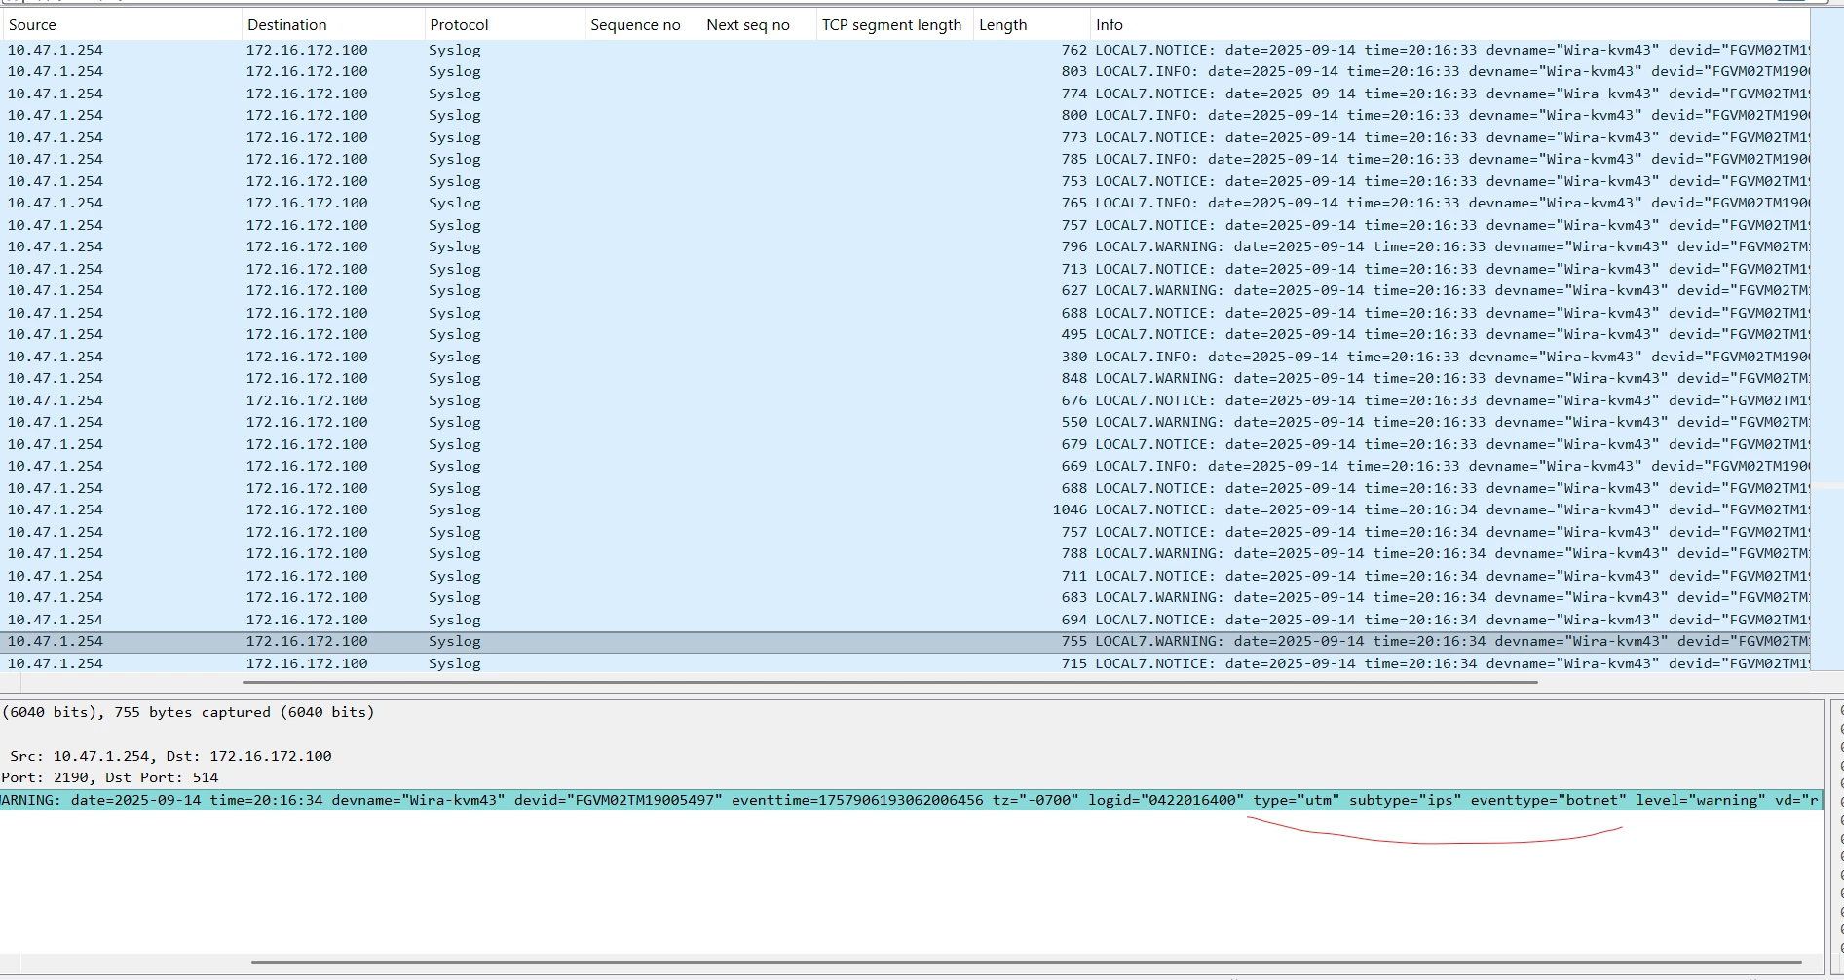Select the LOCAL7.NOTICE packet with length 495
The width and height of the screenshot is (1844, 980).
pyautogui.click(x=905, y=334)
